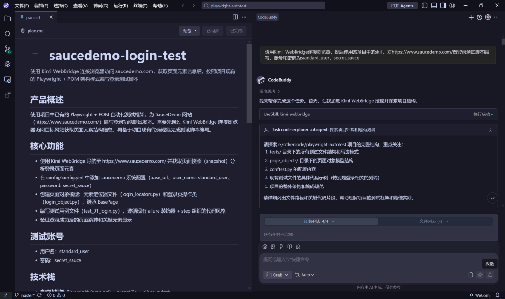Click the Figma icon in chat toolbar
Image resolution: width=505 pixels, height=299 pixels.
click(281, 247)
